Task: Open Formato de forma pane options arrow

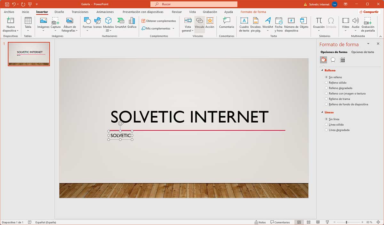Action: click(x=368, y=44)
